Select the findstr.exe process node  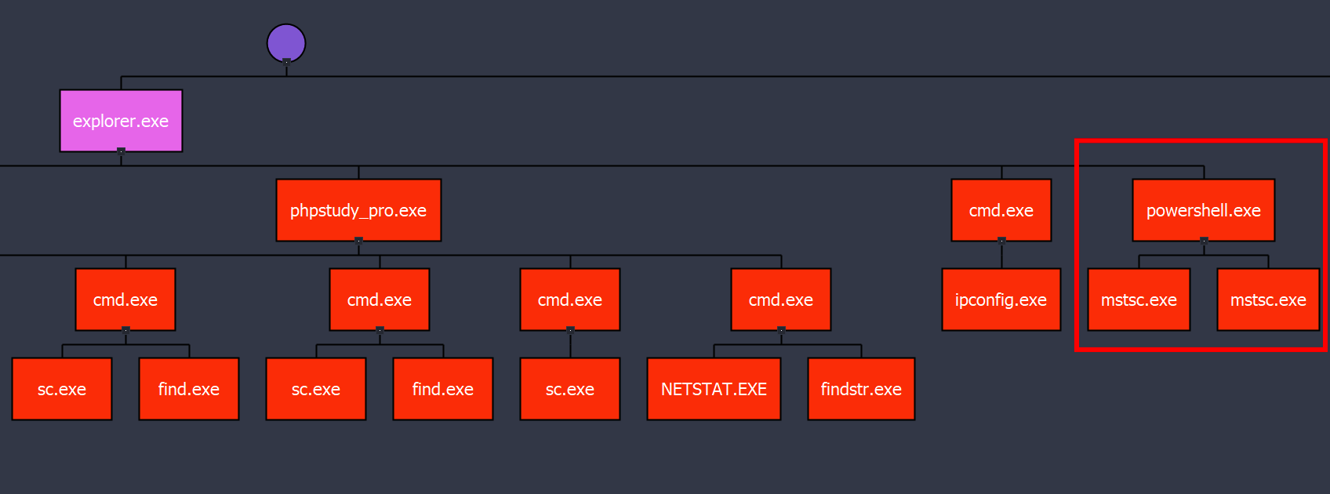point(861,389)
